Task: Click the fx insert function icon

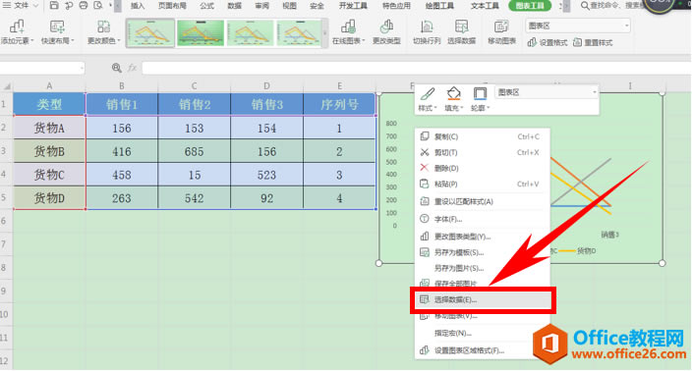Action: [132, 68]
